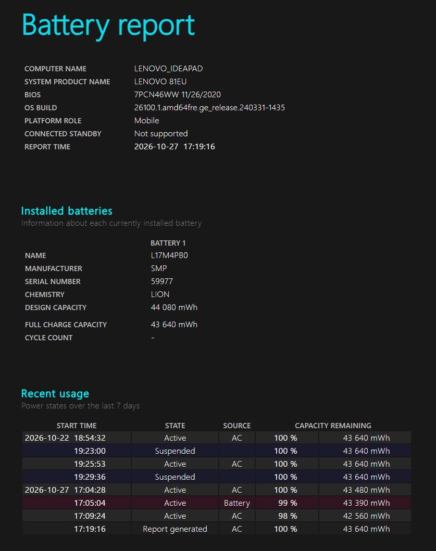Click the "START TIME" column header
Screen dimensions: 436x551
coord(77,426)
